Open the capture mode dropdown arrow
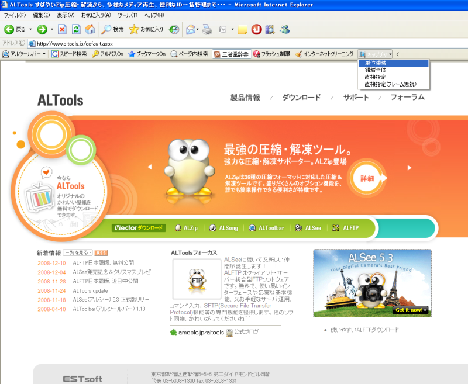Screen dimensions: 468x384 pos(390,53)
